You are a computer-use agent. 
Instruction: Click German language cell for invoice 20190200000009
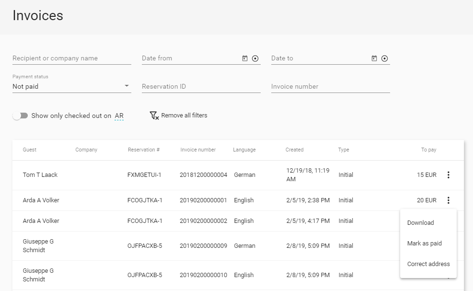click(244, 246)
